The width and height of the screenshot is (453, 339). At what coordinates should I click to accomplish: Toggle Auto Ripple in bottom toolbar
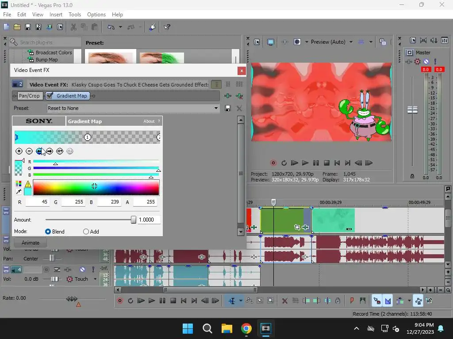pos(400,301)
